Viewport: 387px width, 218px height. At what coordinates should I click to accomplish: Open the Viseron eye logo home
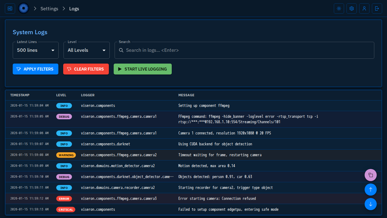click(24, 8)
